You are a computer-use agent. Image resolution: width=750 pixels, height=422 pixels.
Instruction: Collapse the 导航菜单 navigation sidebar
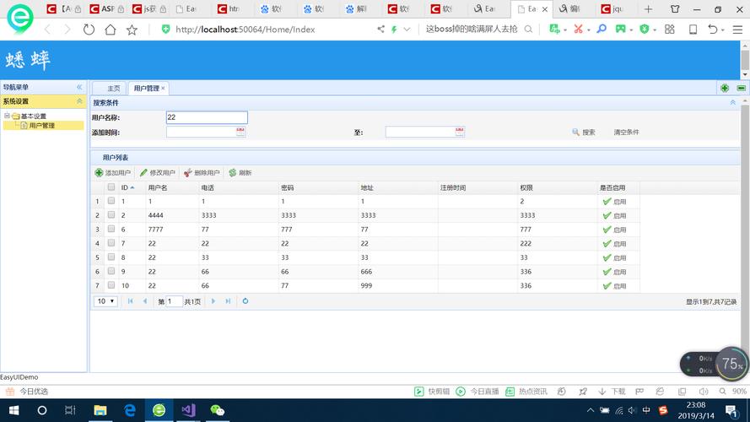pos(79,87)
